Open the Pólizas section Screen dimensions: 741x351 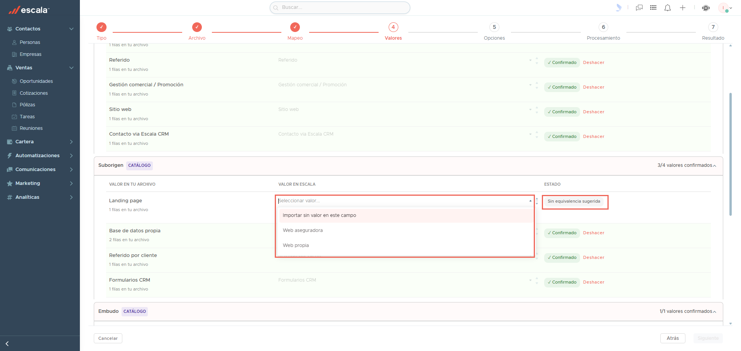(x=27, y=105)
